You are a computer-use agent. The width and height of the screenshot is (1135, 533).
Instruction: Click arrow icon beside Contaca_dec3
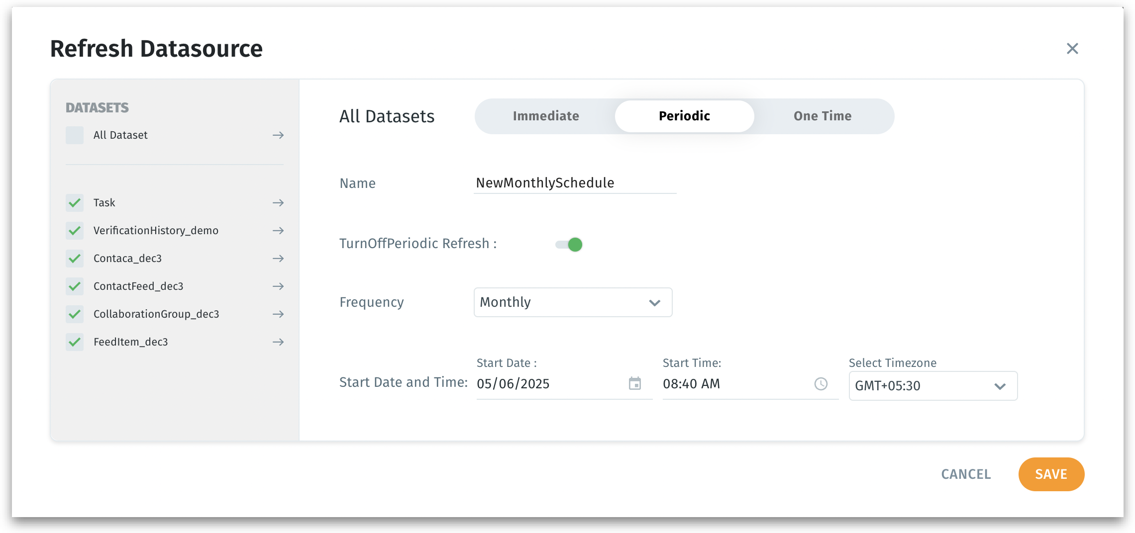click(x=278, y=259)
